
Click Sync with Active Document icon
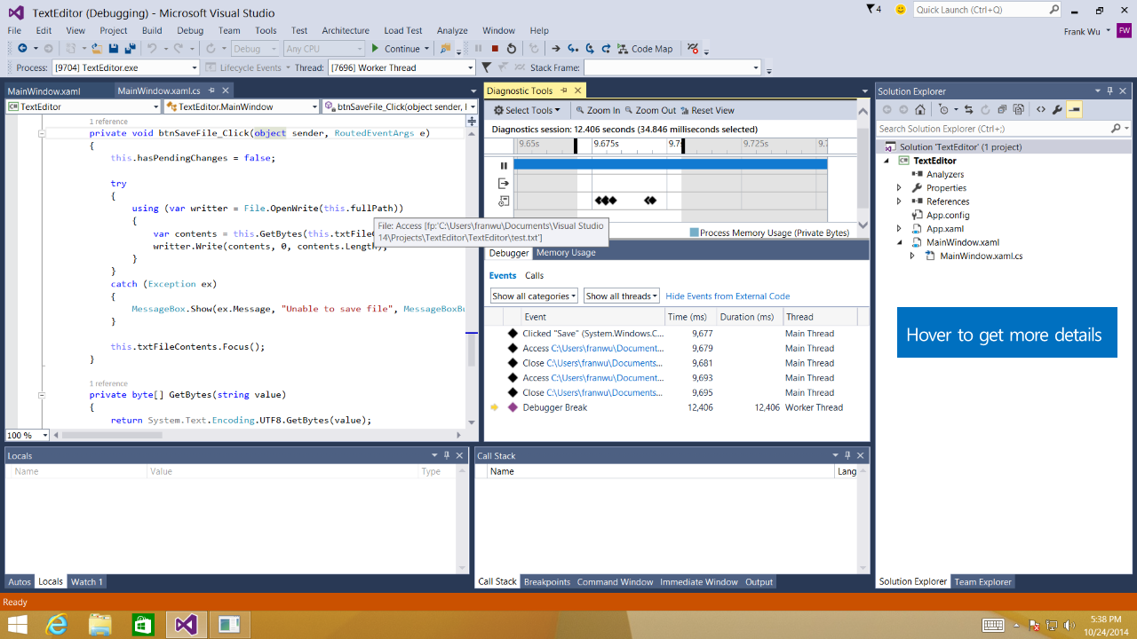[969, 110]
